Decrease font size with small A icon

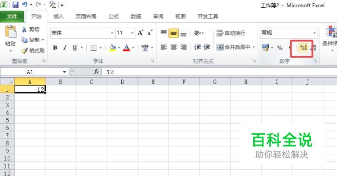pyautogui.click(x=150, y=32)
